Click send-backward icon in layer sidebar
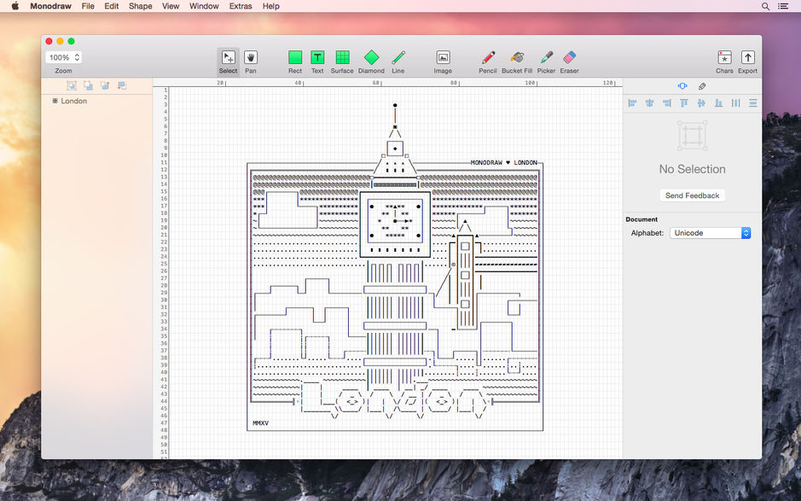This screenshot has width=801, height=501. [122, 85]
